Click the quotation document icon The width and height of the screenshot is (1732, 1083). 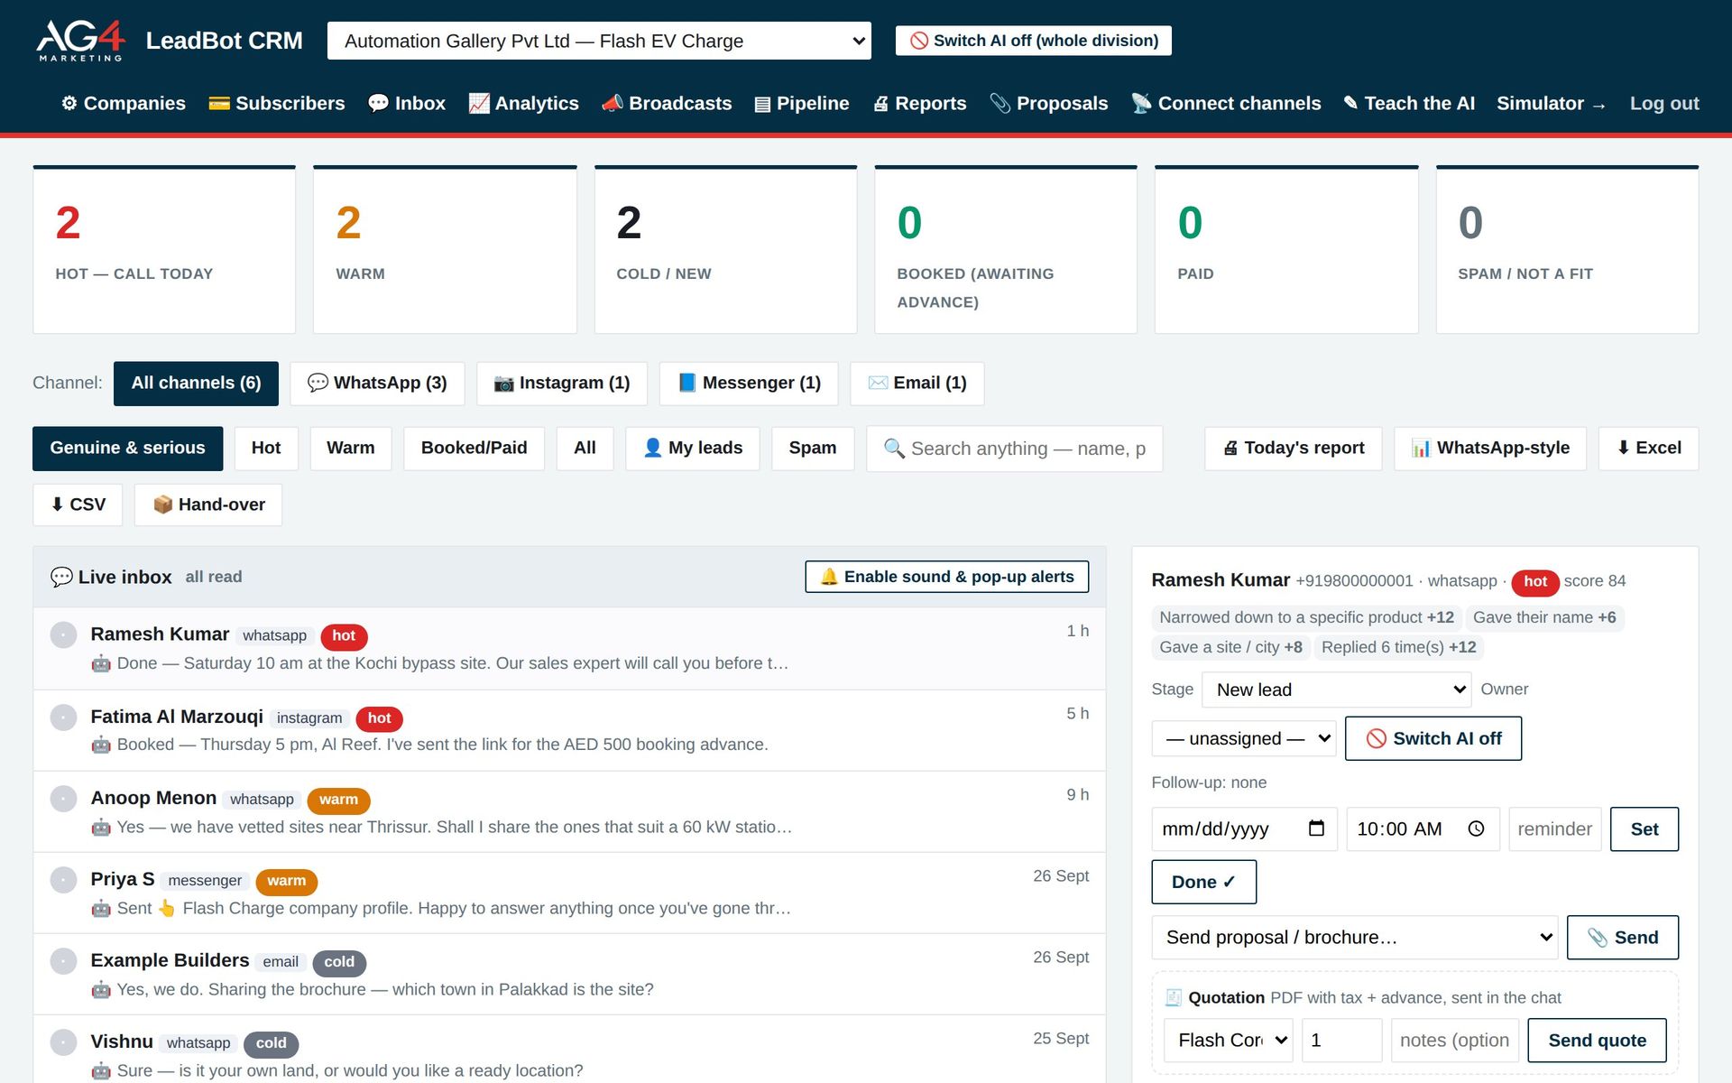pos(1174,997)
